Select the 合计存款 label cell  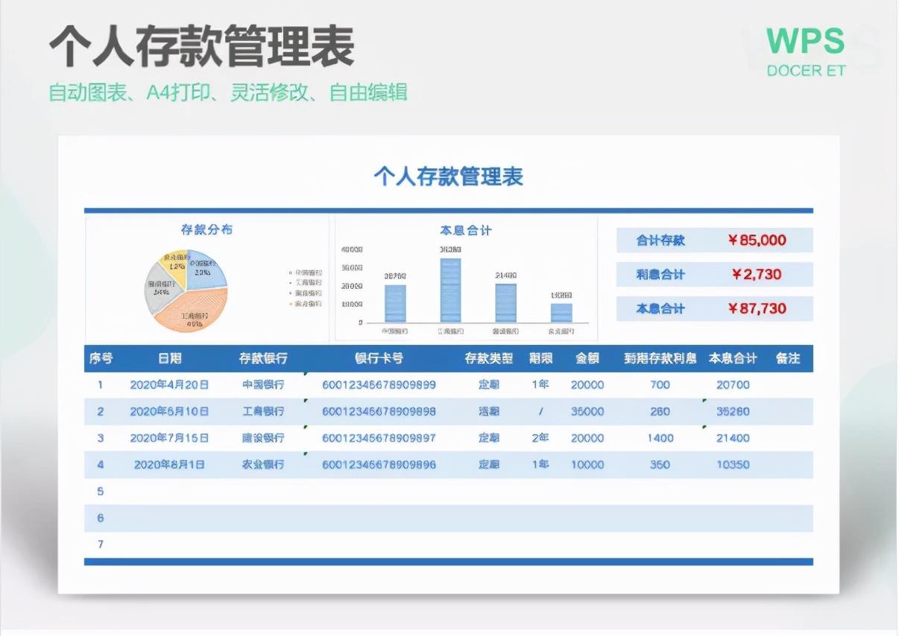[x=660, y=241]
